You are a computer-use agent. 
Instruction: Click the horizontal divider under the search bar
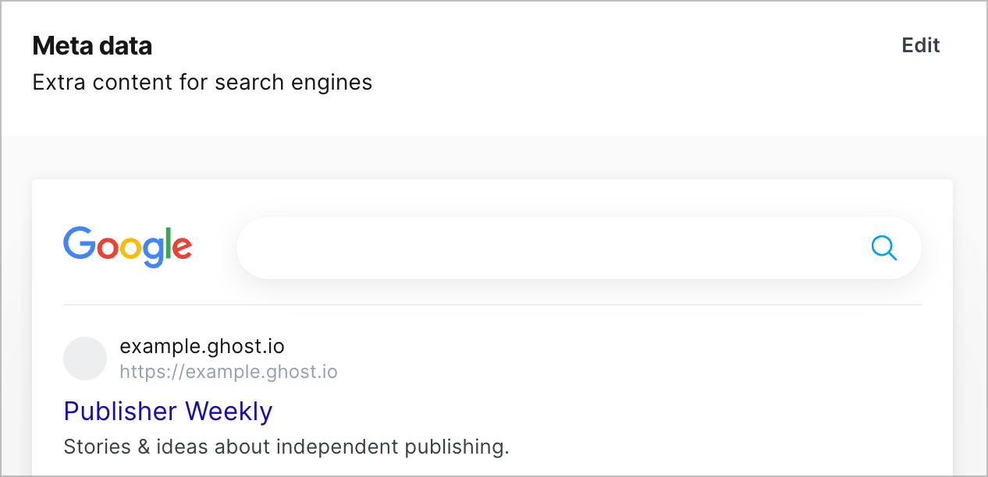pyautogui.click(x=492, y=304)
